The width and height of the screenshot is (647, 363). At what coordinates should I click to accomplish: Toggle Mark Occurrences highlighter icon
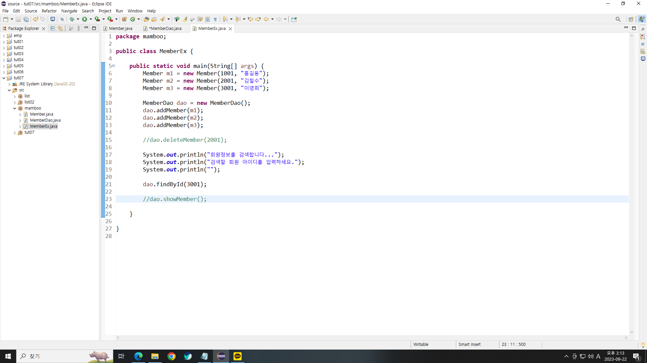coord(185,19)
